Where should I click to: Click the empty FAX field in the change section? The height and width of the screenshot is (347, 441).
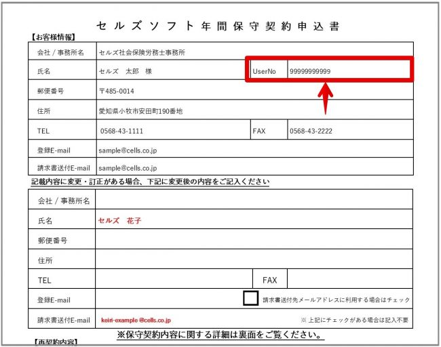[349, 279]
